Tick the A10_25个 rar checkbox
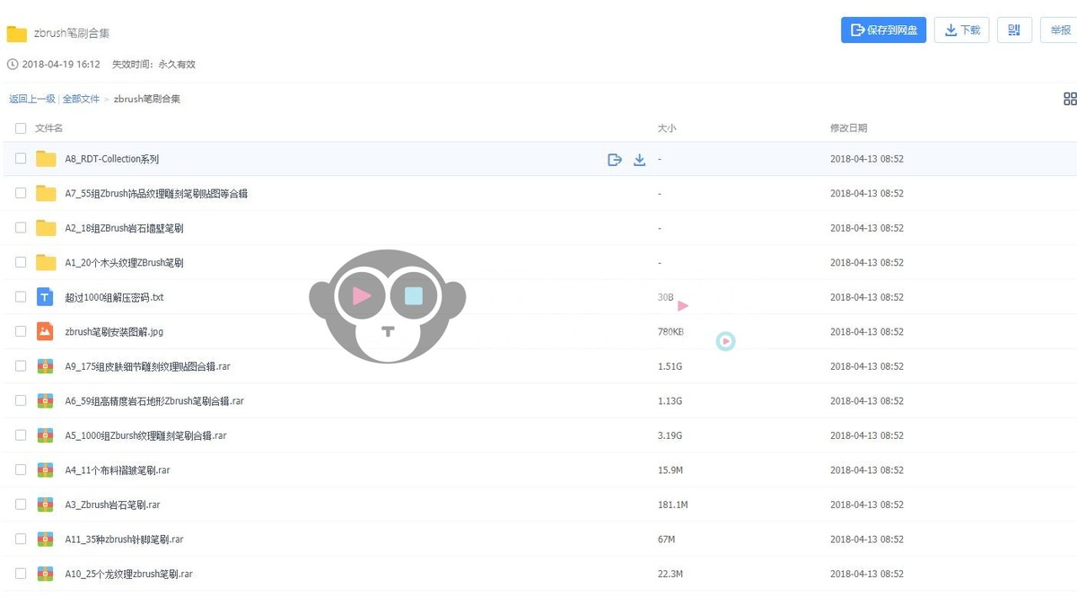Screen dimensions: 1077x614 tap(21, 574)
